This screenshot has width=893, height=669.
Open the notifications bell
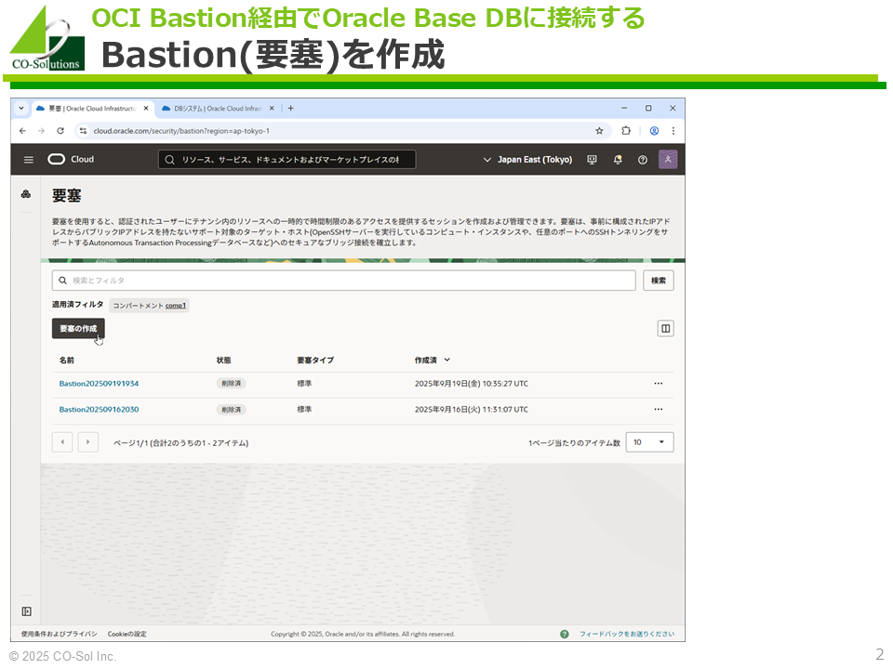pyautogui.click(x=618, y=160)
